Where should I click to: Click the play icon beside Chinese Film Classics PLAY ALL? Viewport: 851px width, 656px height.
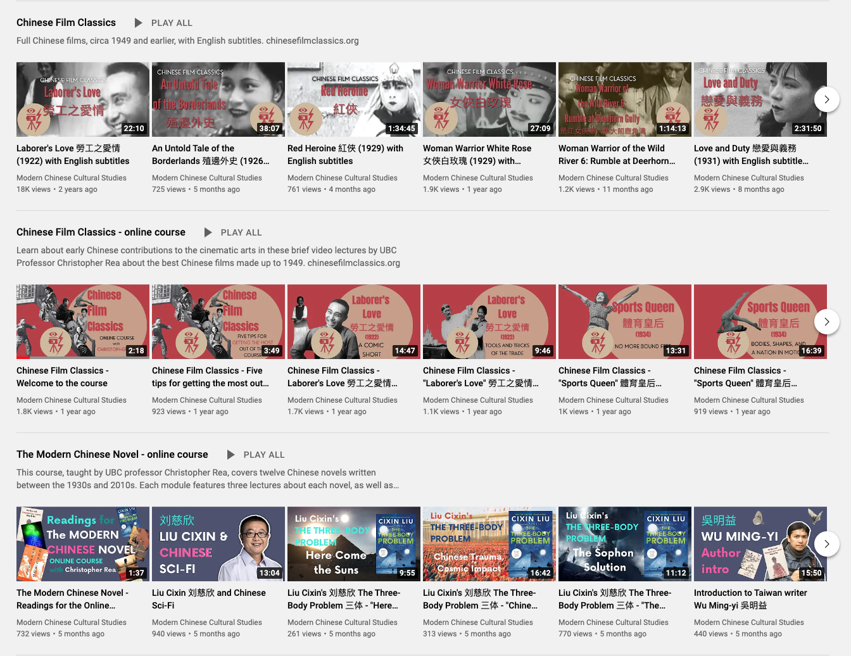pyautogui.click(x=138, y=23)
